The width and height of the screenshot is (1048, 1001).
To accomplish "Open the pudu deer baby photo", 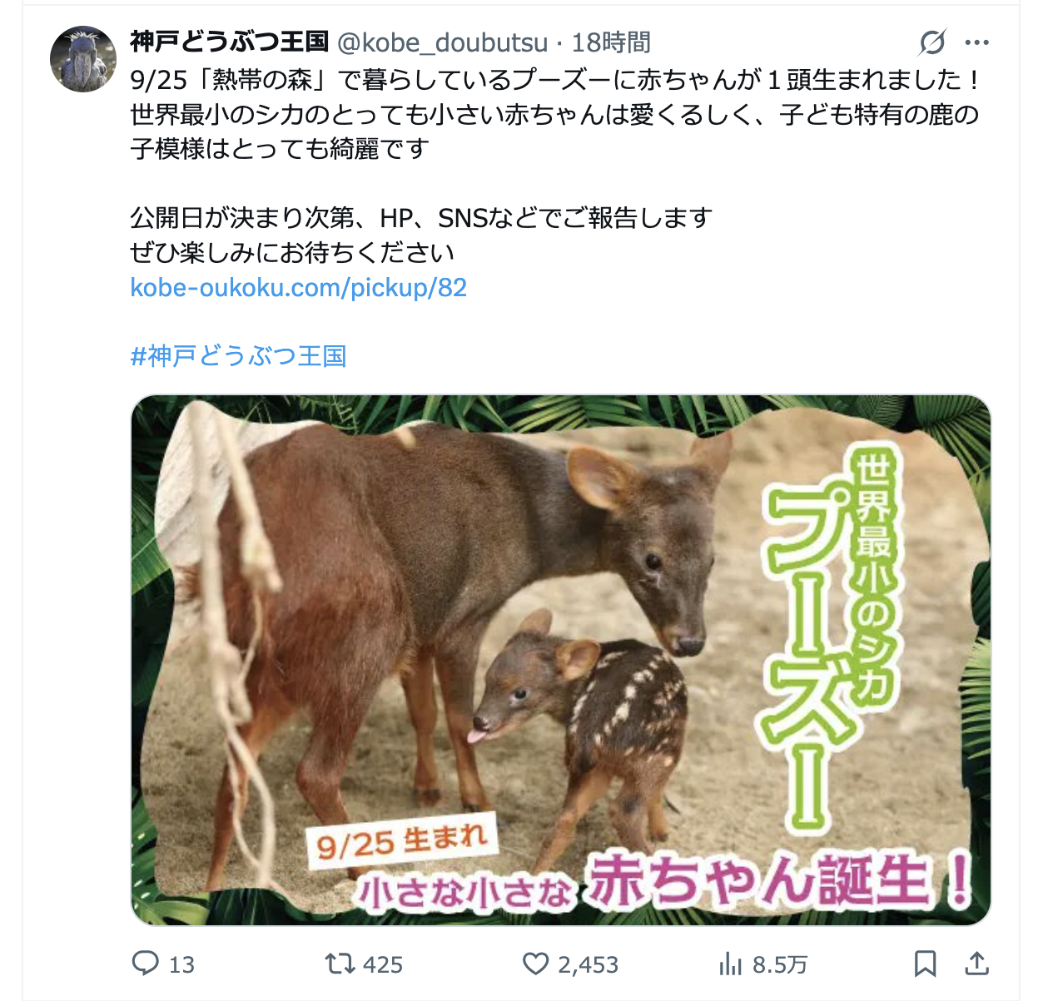I will (x=561, y=660).
